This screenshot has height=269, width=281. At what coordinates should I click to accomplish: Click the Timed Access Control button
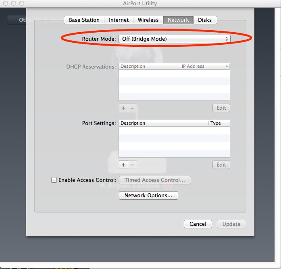pyautogui.click(x=154, y=180)
